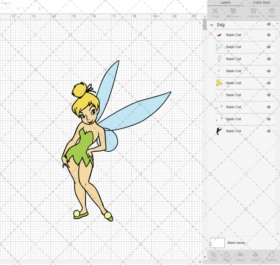Select the yellow hair layer thumbnail
The width and height of the screenshot is (280, 265).
pyautogui.click(x=219, y=83)
